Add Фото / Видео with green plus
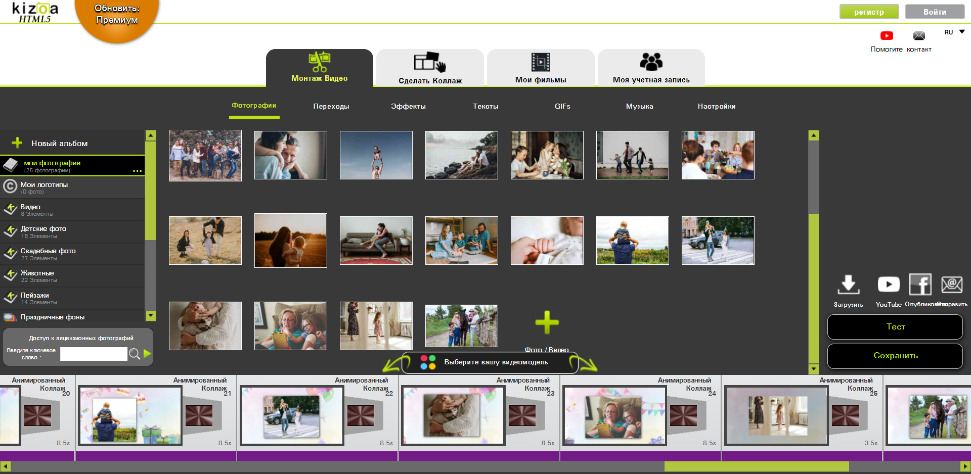The image size is (971, 474). click(547, 322)
